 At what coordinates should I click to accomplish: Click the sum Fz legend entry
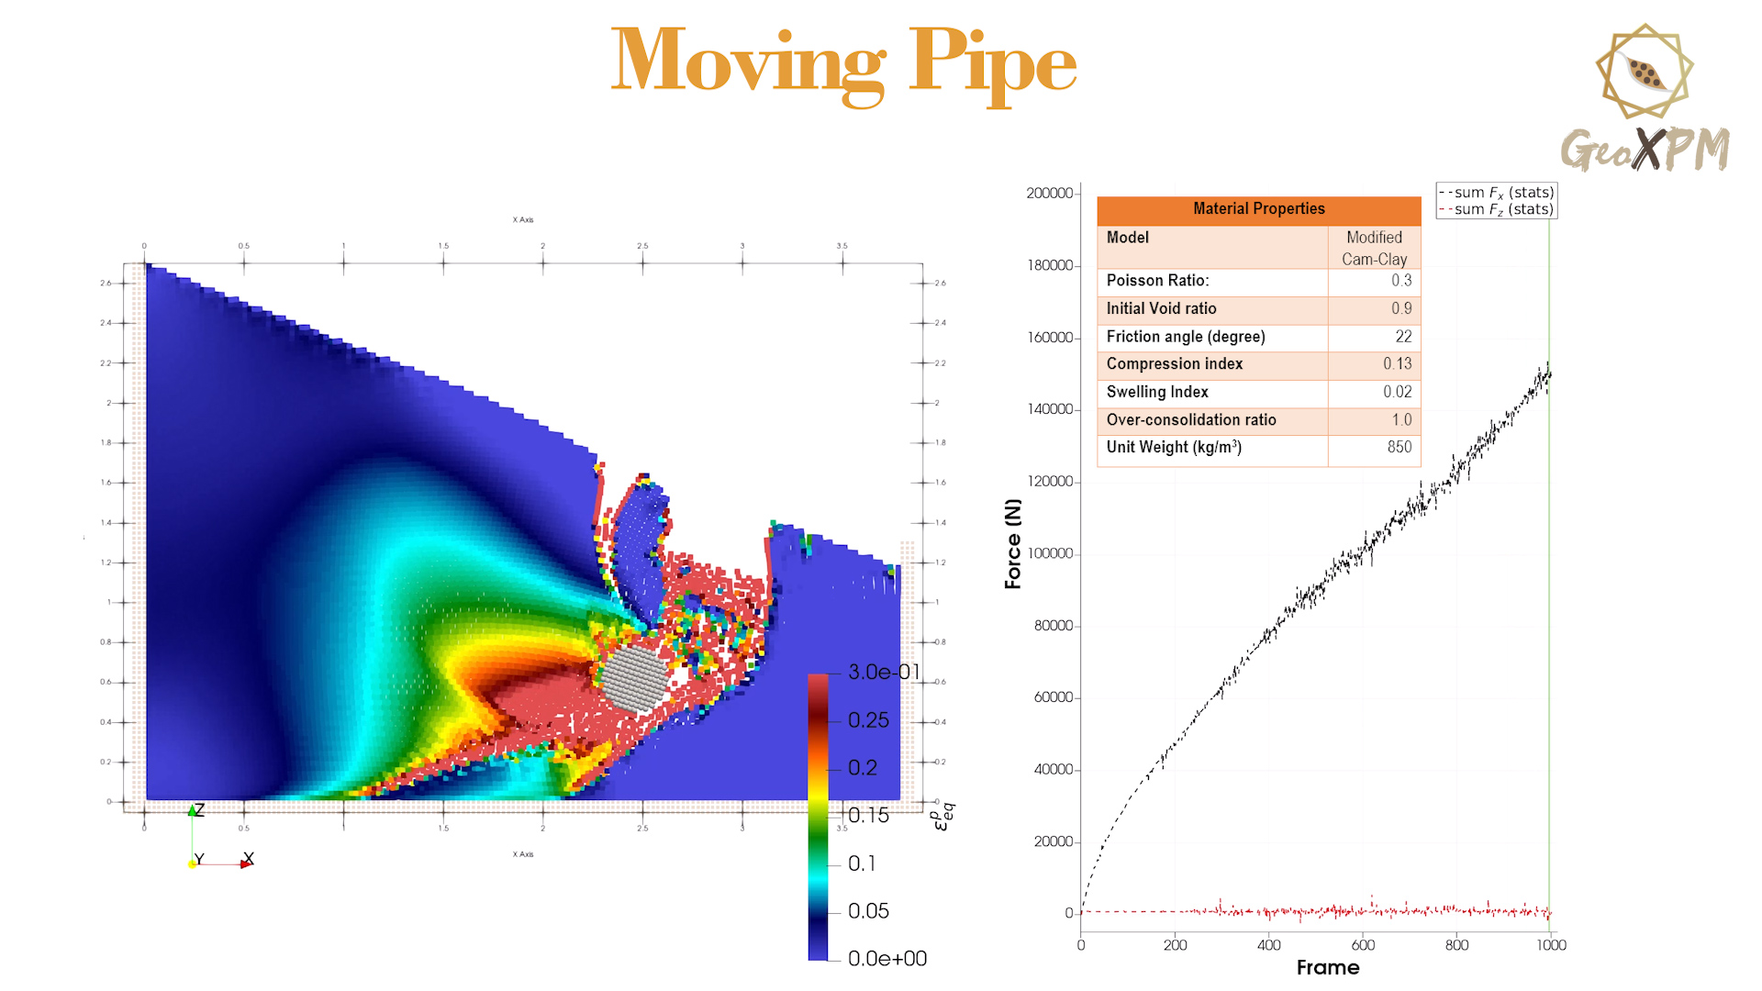(1497, 209)
